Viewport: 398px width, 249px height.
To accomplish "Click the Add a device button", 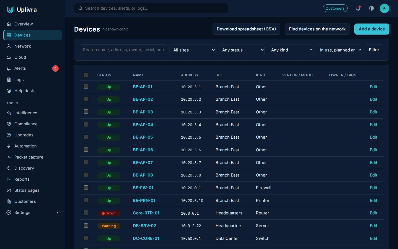I will point(372,29).
